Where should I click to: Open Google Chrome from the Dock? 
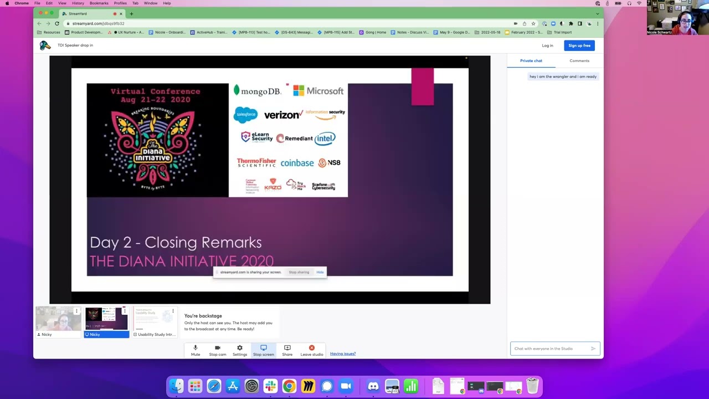(x=289, y=386)
